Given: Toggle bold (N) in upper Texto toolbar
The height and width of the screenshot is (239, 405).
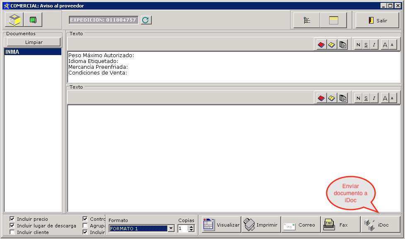Looking at the screenshot, I should click(358, 45).
